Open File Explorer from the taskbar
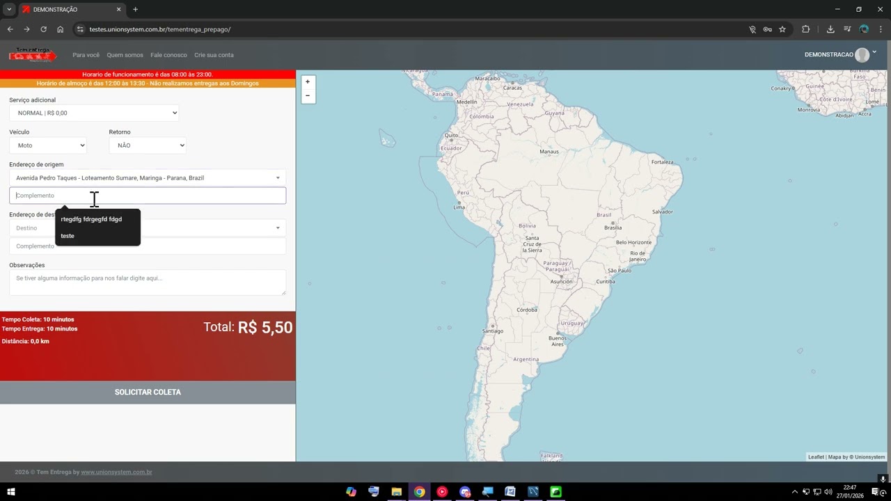Screen dimensions: 891x501 pyautogui.click(x=397, y=492)
